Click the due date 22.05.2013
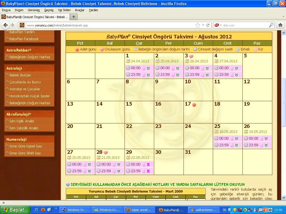Screen dimensions: 286x214 pos(140,158)
